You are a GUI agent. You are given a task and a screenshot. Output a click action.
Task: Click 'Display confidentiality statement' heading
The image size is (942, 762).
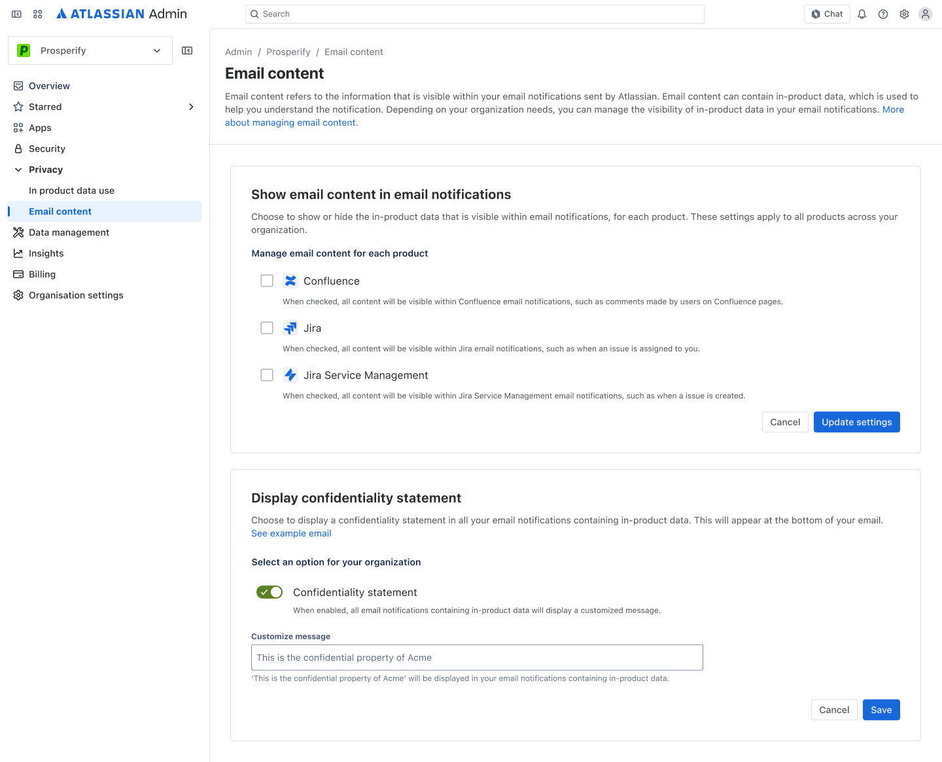(x=357, y=498)
